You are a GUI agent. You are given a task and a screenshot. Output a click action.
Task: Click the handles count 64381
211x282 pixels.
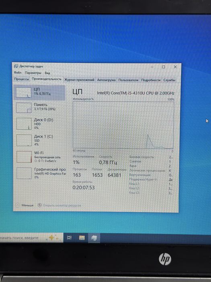click(114, 175)
